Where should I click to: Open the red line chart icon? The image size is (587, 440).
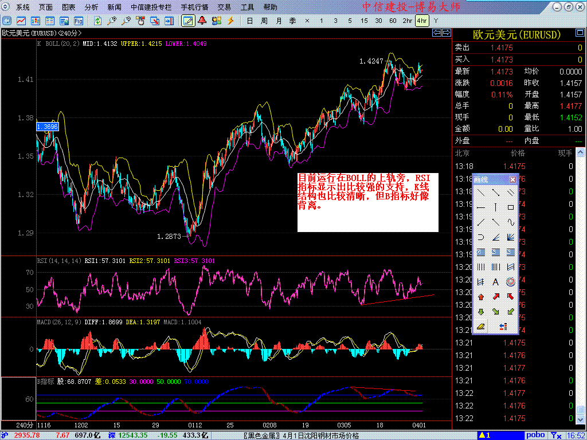[x=21, y=21]
